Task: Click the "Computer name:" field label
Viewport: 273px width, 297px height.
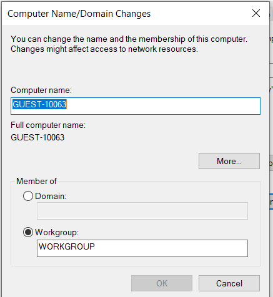Action: 41,90
